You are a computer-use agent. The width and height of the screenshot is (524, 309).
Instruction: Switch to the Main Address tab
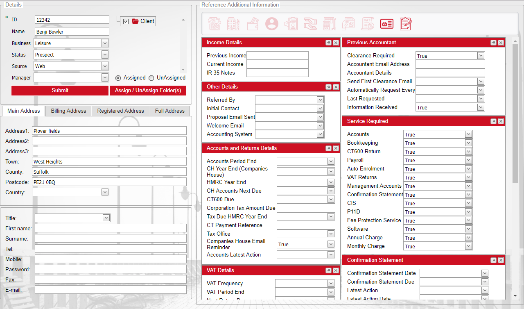24,111
